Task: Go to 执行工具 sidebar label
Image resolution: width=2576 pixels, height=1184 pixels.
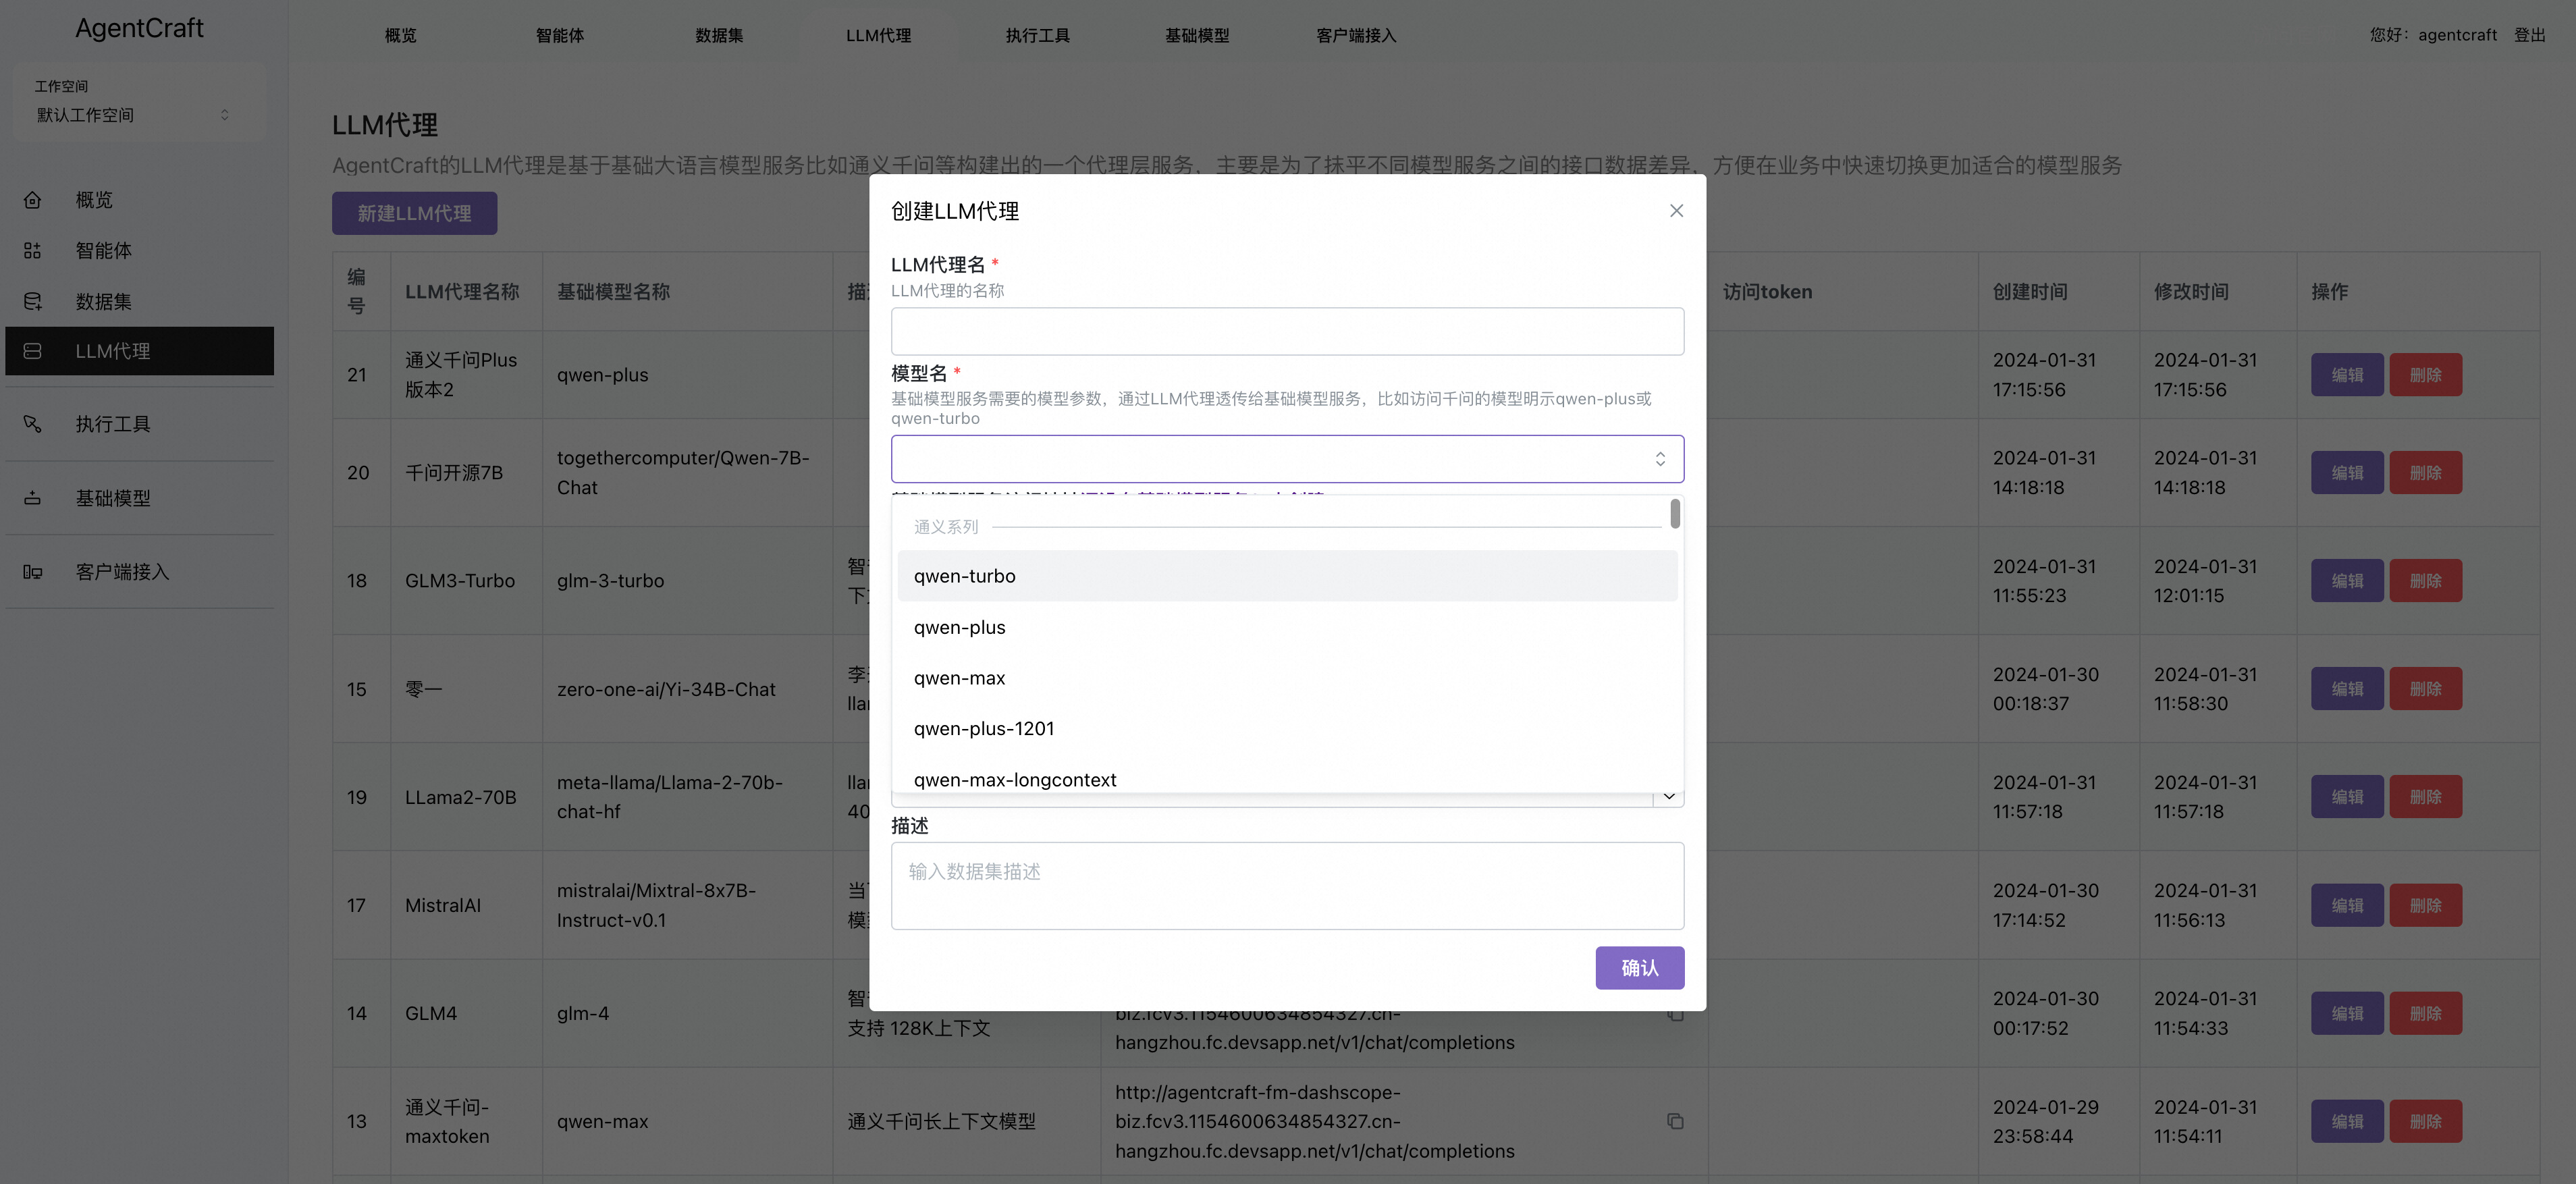Action: tap(113, 424)
